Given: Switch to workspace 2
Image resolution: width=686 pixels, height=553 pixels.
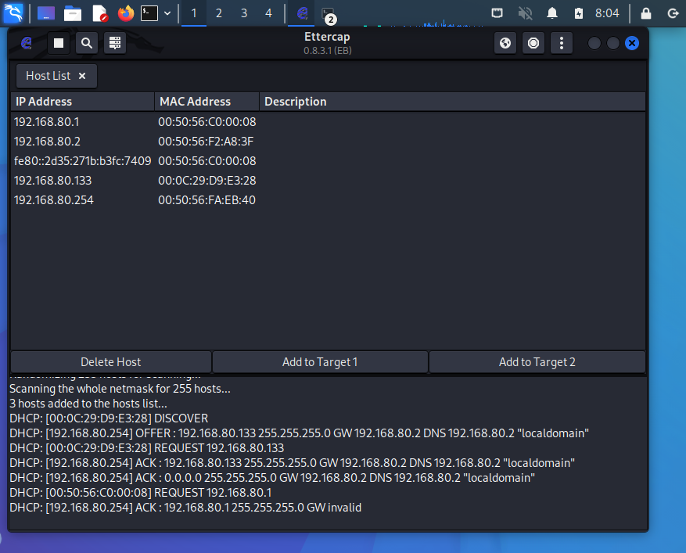Looking at the screenshot, I should (219, 13).
